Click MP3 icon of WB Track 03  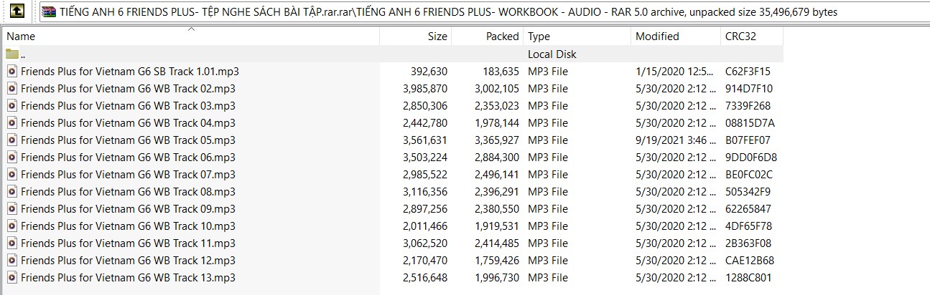point(11,105)
